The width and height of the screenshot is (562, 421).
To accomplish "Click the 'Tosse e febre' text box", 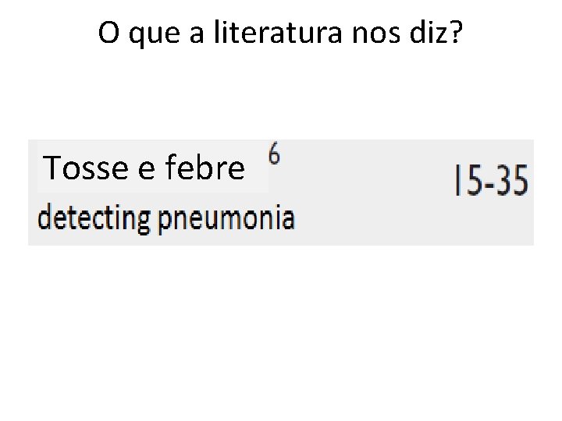I will pos(153,167).
